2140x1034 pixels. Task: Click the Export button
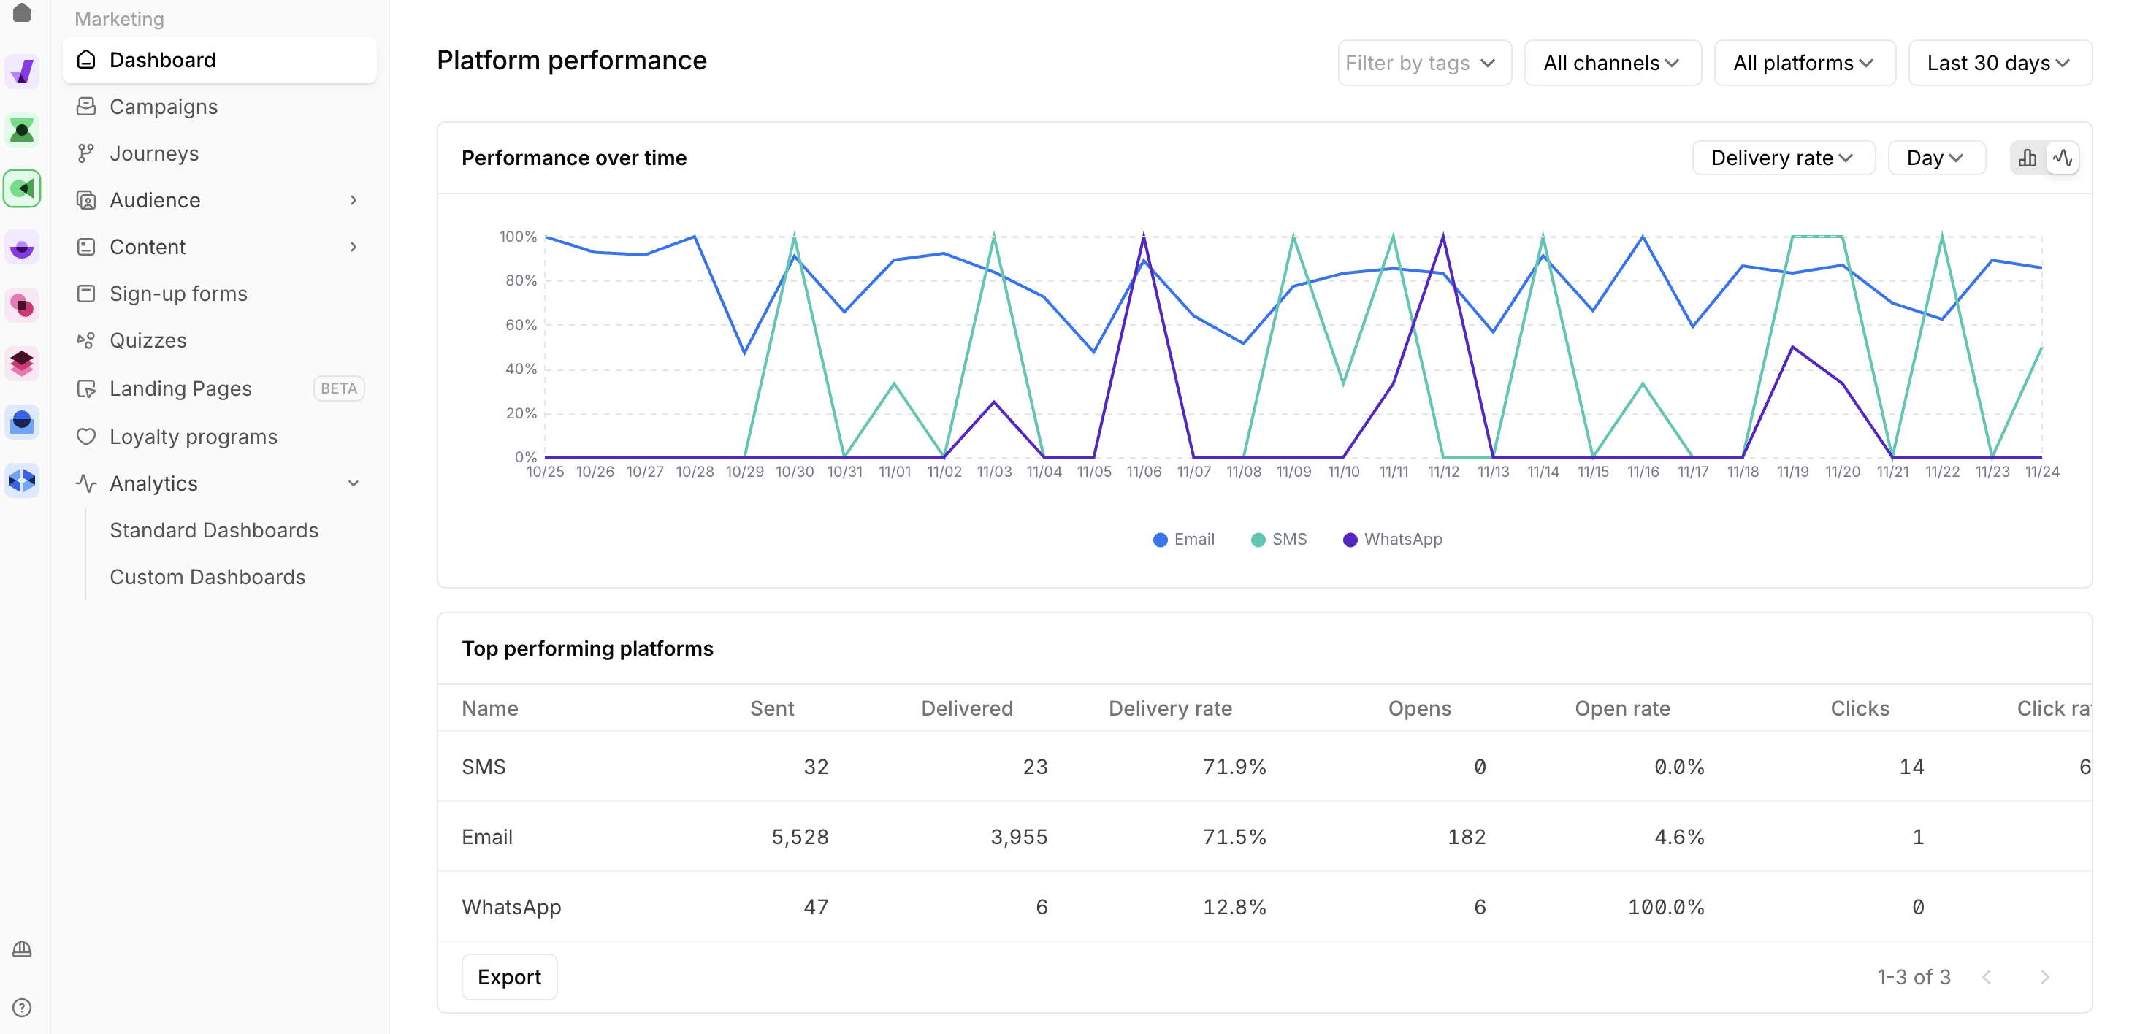pos(509,977)
